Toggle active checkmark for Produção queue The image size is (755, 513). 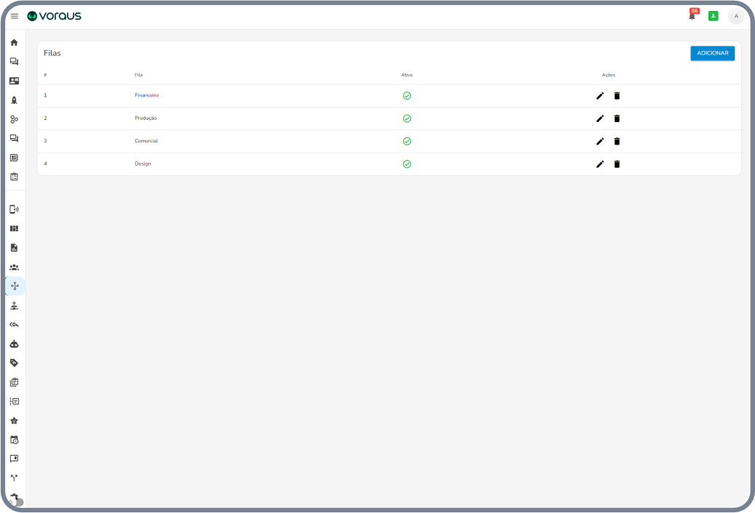click(407, 118)
